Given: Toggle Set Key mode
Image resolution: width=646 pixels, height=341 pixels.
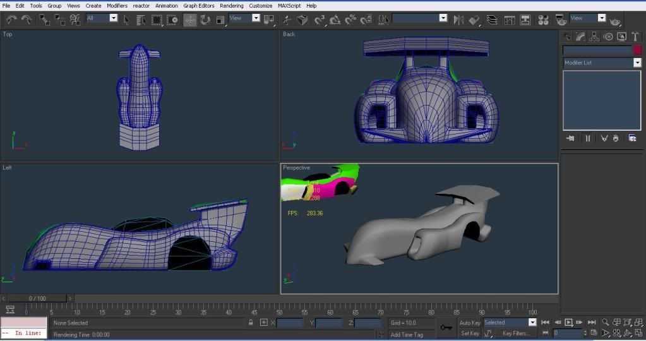Looking at the screenshot, I should pos(470,333).
